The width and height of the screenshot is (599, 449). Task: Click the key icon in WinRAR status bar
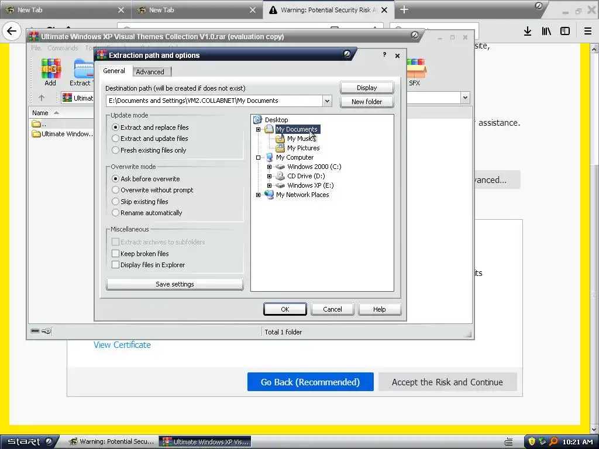[x=47, y=331]
